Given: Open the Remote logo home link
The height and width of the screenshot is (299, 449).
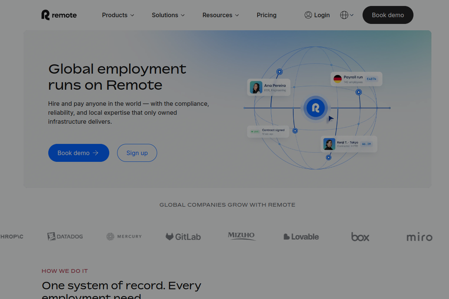Looking at the screenshot, I should click(x=59, y=15).
